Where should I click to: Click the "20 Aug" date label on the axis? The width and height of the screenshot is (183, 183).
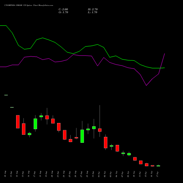coord(52,174)
